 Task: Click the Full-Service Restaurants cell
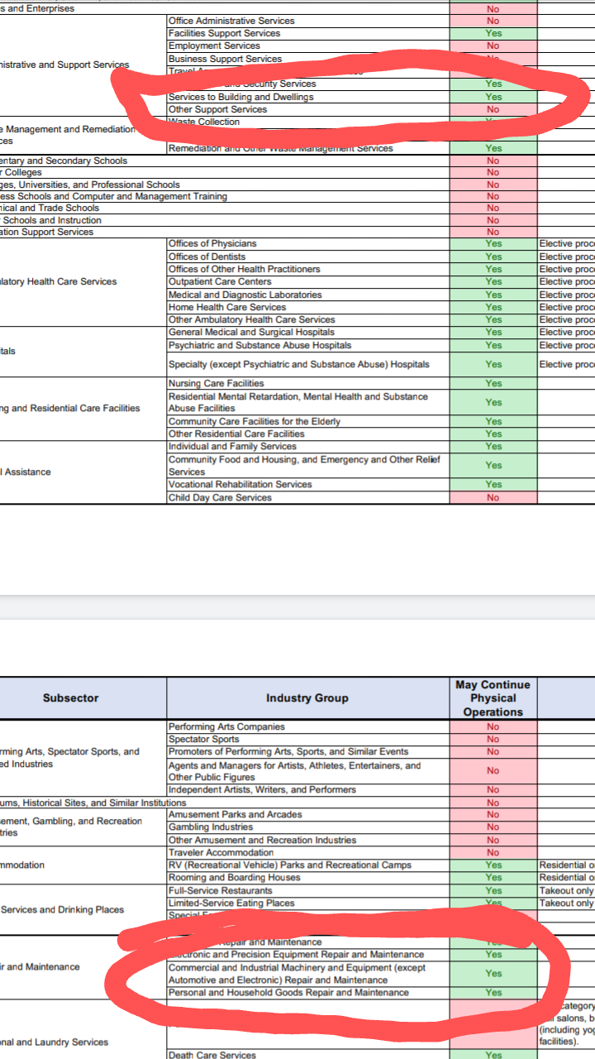tap(308, 890)
